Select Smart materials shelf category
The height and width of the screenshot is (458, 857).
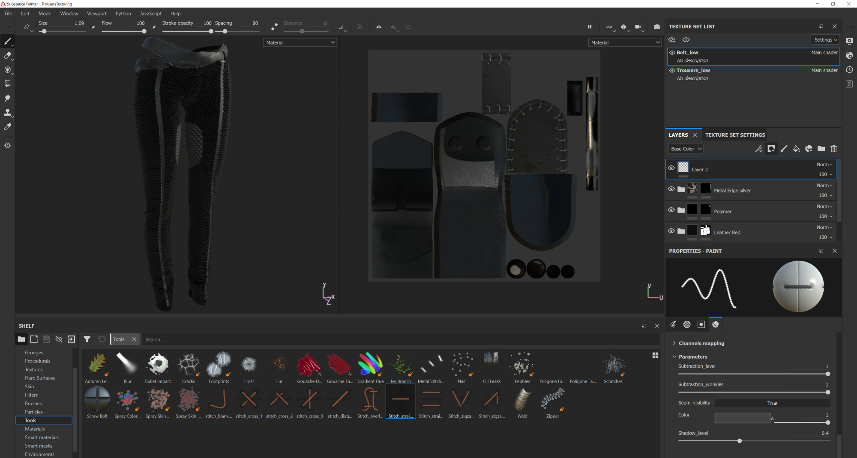[42, 437]
